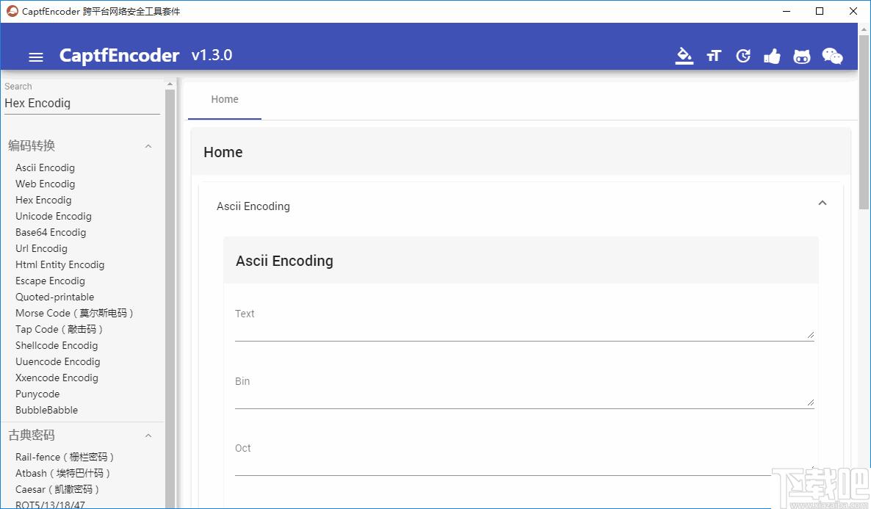Screen dimensions: 871x509
Task: Click the 古典密码 category label
Action: (32, 435)
